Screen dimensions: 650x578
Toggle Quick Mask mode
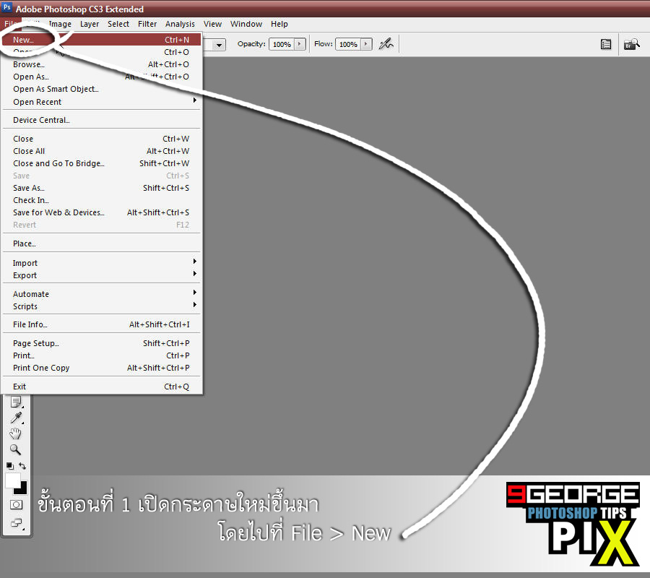(x=16, y=504)
